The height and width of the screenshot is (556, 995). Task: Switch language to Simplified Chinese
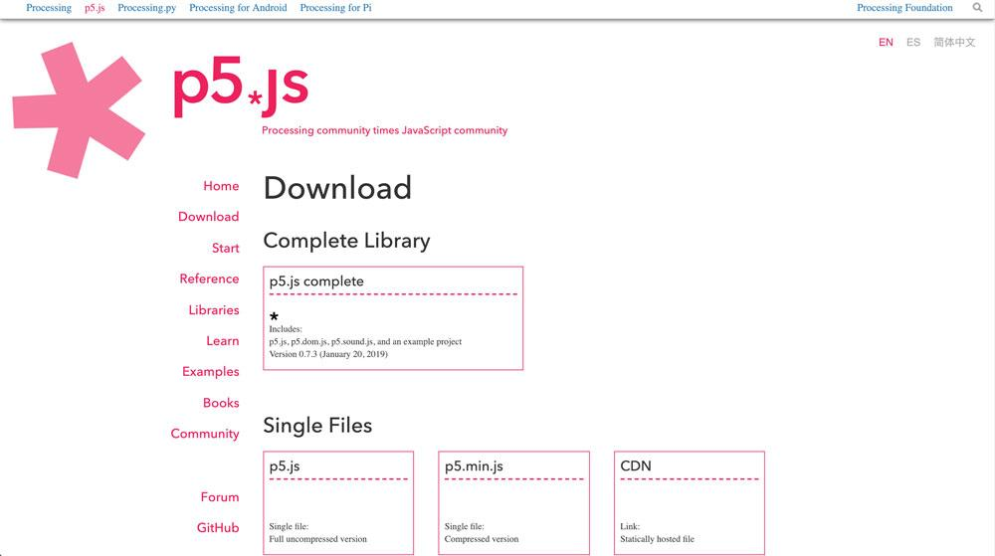click(954, 43)
